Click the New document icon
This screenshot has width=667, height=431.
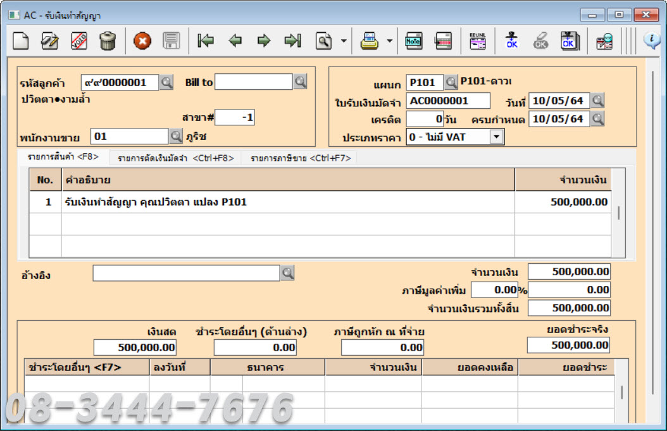click(x=22, y=41)
